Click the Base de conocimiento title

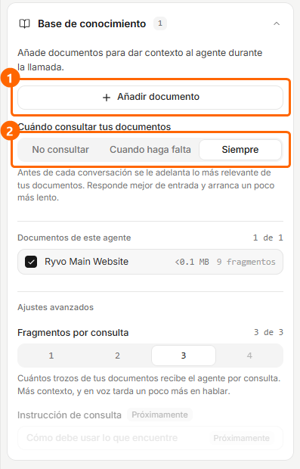(91, 23)
